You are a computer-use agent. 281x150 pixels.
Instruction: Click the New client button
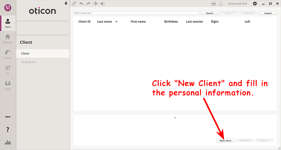[x=225, y=141]
